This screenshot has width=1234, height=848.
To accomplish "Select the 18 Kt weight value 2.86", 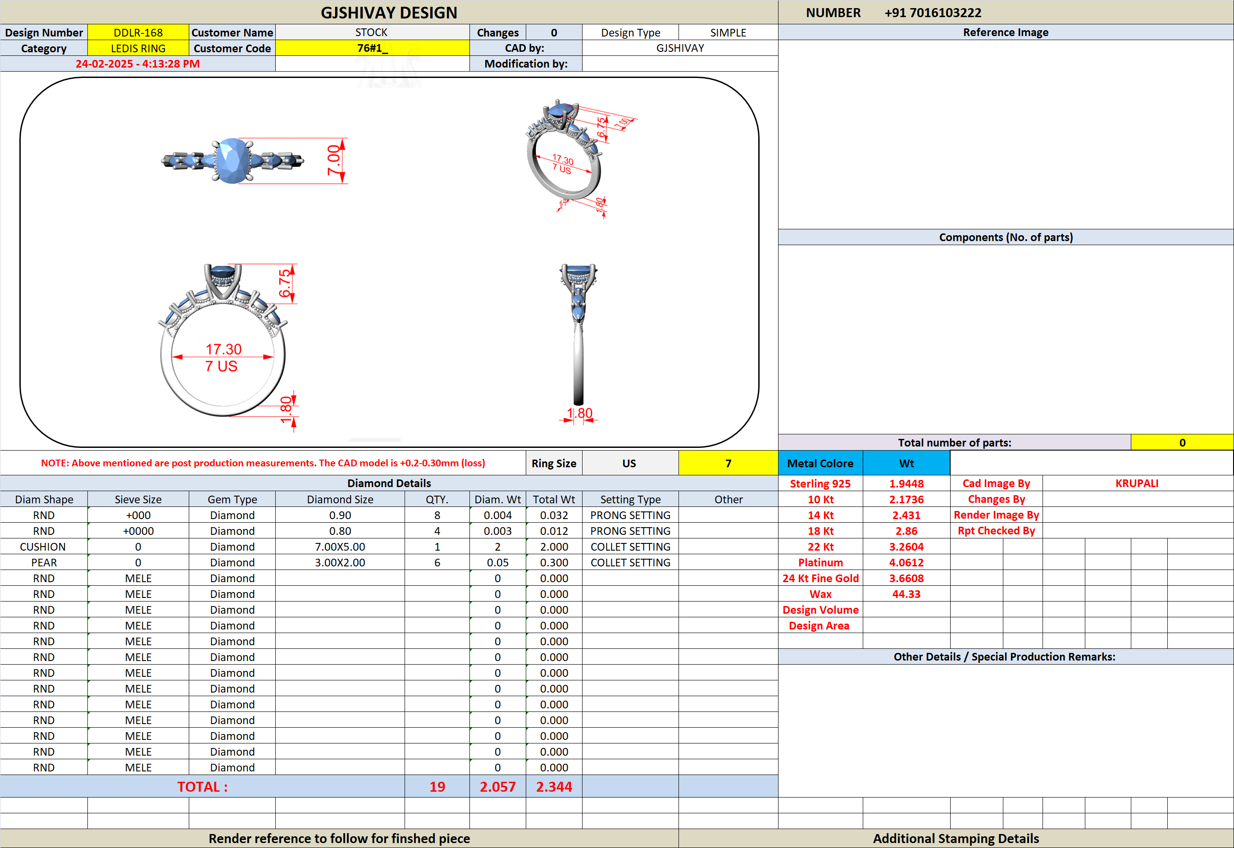I will [906, 531].
